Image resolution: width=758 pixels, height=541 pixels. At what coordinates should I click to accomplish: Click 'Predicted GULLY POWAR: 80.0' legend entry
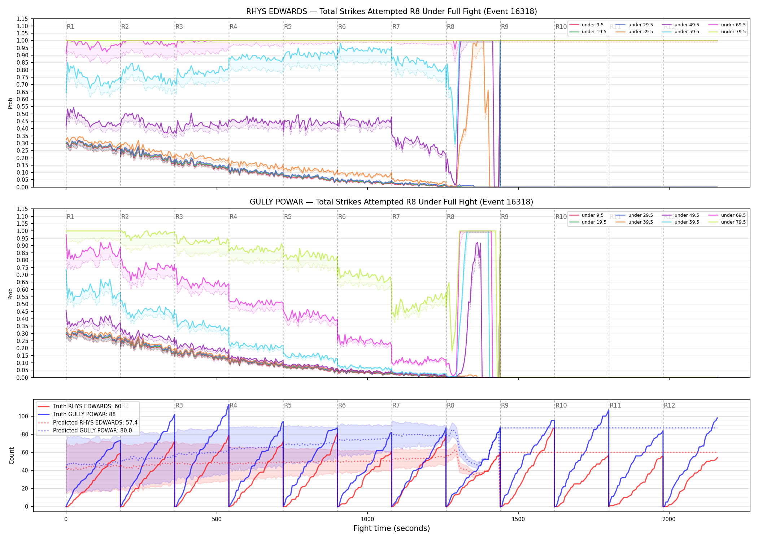(x=85, y=431)
